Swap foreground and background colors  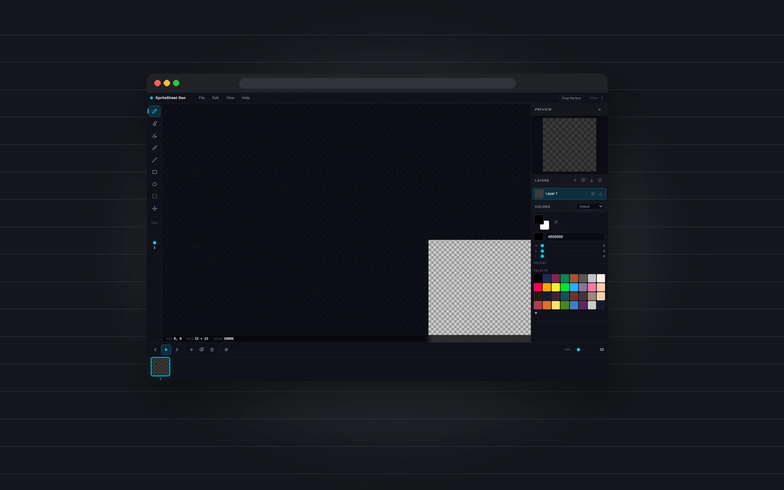coord(556,222)
